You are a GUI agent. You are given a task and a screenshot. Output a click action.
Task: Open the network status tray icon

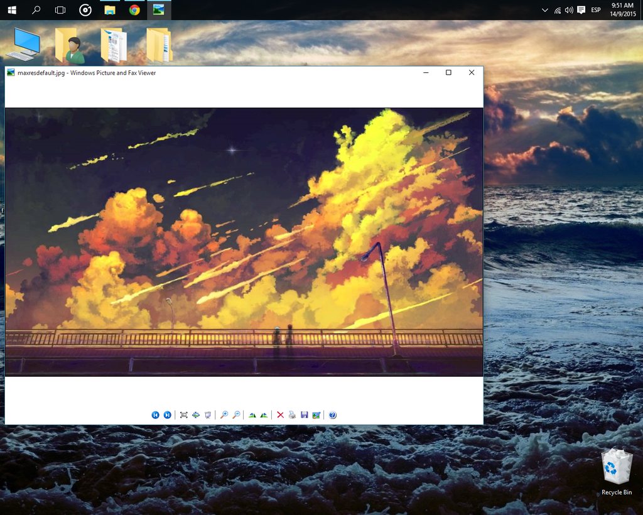558,10
